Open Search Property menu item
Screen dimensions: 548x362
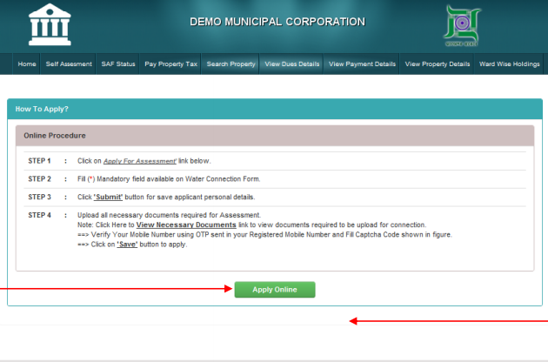[x=231, y=64]
